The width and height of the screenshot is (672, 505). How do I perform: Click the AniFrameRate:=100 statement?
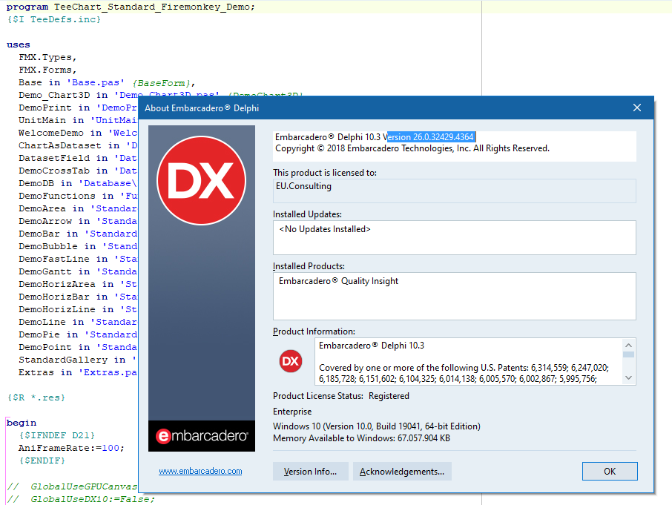(x=71, y=448)
